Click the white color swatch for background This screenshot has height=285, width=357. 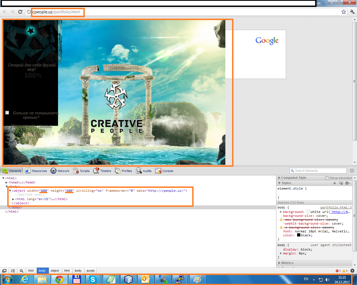(308, 212)
